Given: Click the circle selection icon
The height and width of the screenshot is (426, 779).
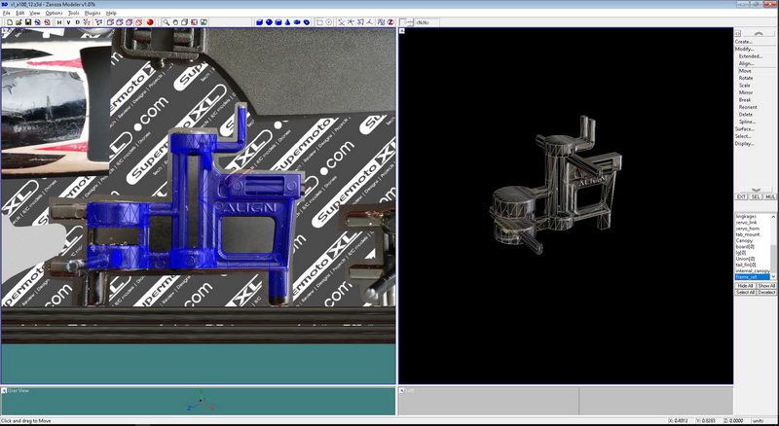Looking at the screenshot, I should (329, 22).
